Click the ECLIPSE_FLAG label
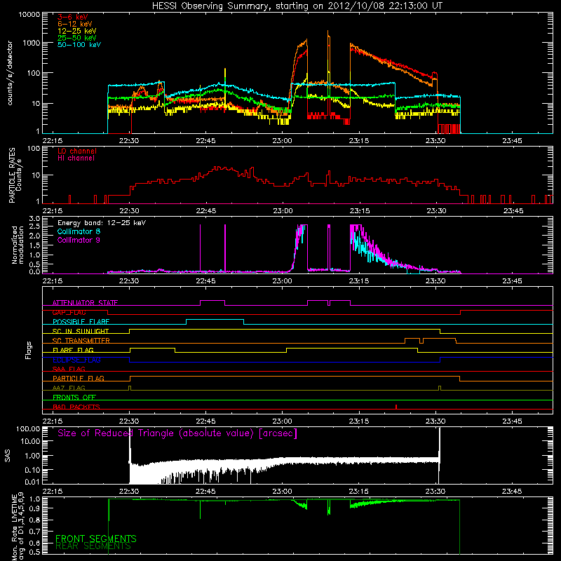The height and width of the screenshot is (561, 561). point(76,360)
